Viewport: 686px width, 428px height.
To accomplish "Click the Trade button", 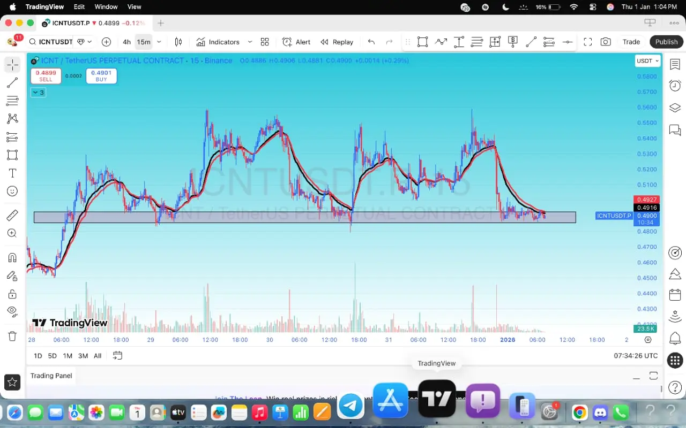I will pos(631,42).
